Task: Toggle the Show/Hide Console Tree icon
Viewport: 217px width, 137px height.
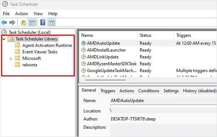Action: tap(32, 22)
